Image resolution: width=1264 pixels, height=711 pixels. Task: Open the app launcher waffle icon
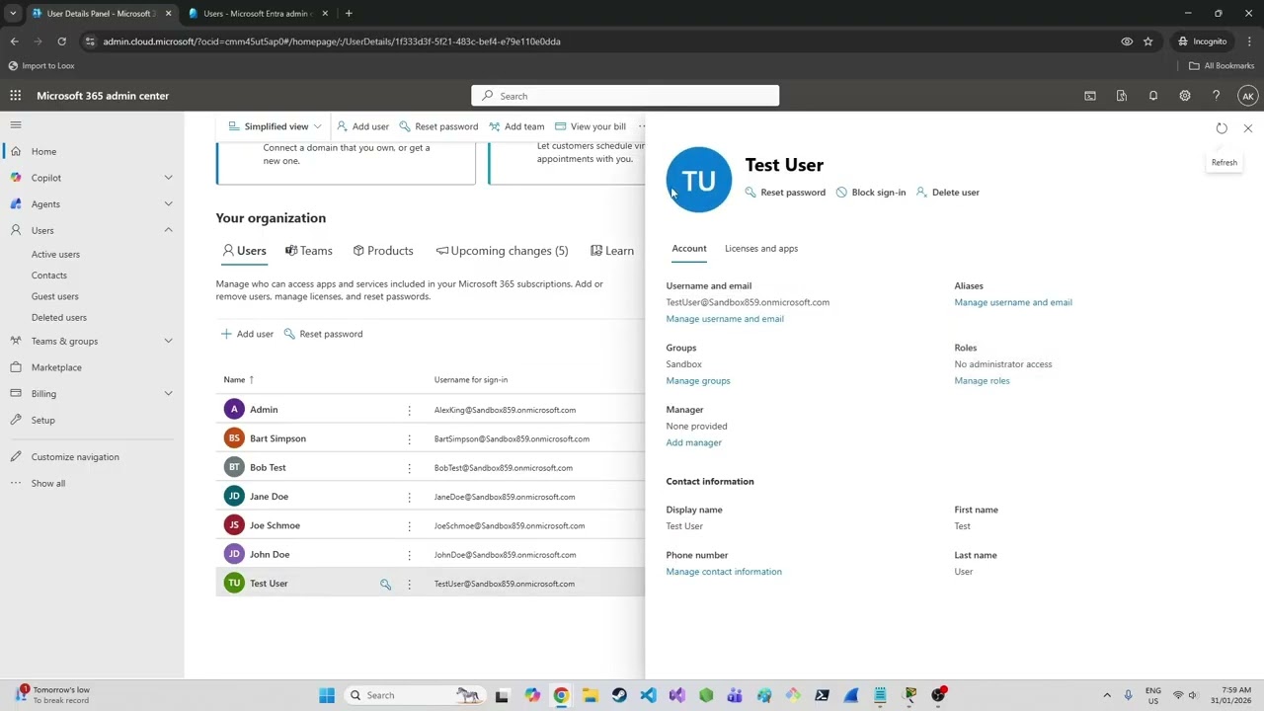click(x=16, y=96)
